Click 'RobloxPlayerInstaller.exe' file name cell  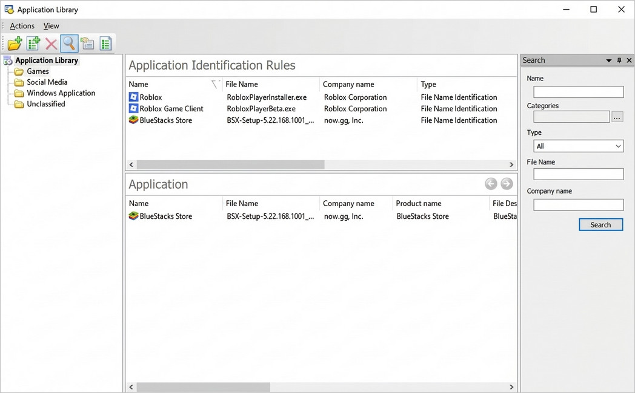coord(267,97)
